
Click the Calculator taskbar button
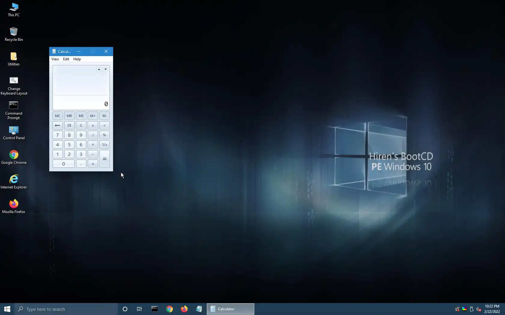[x=231, y=309]
